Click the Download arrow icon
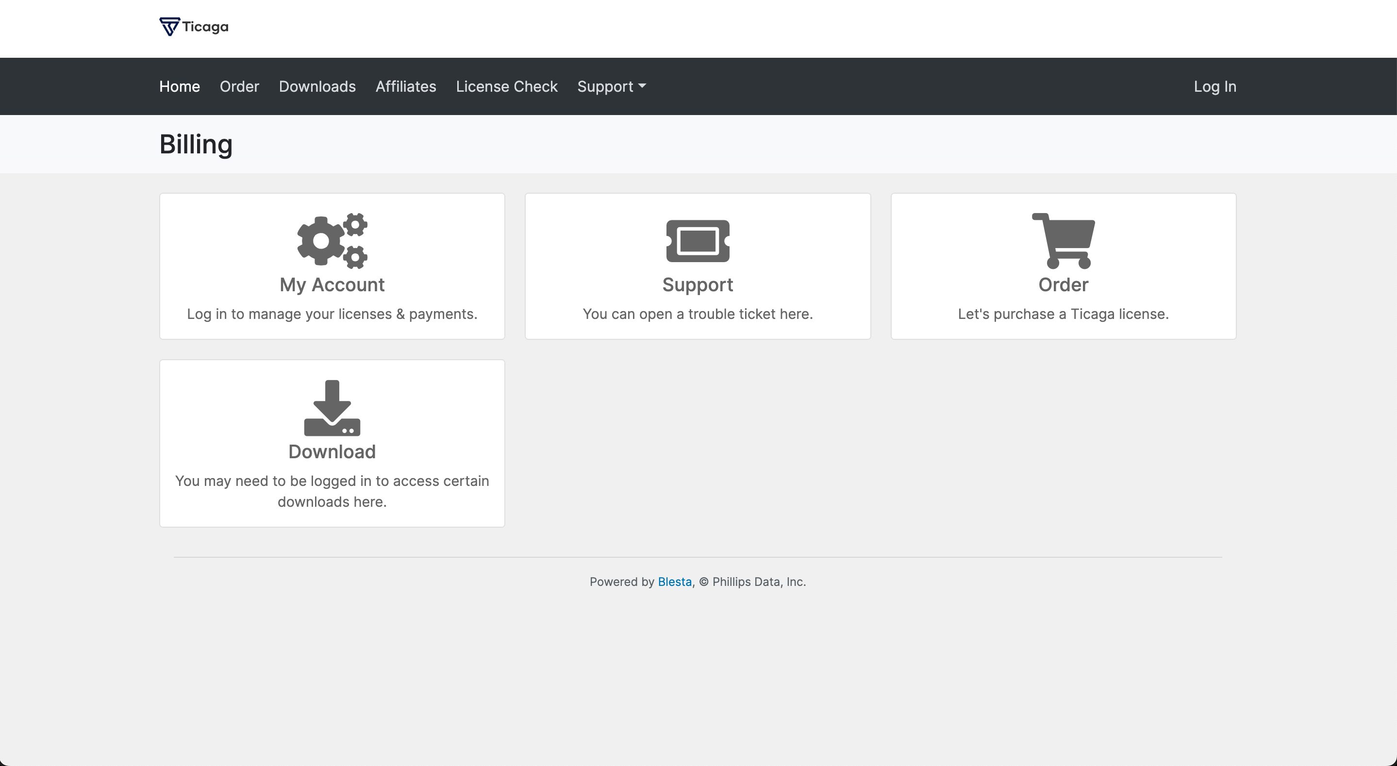Viewport: 1397px width, 766px height. point(332,407)
